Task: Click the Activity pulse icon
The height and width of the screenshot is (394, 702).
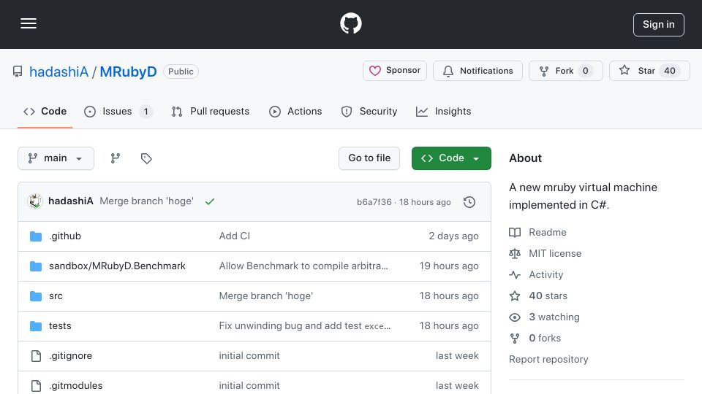Action: click(x=515, y=275)
